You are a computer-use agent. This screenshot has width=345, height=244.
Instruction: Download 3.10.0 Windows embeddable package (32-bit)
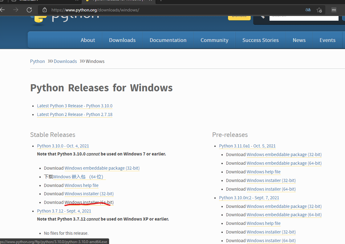point(102,168)
